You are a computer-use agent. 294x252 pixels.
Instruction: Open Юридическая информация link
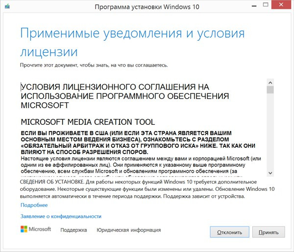(x=128, y=230)
